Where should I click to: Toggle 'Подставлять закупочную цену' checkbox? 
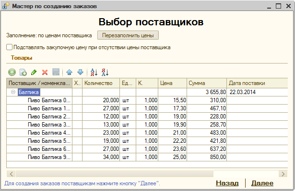coord(9,47)
